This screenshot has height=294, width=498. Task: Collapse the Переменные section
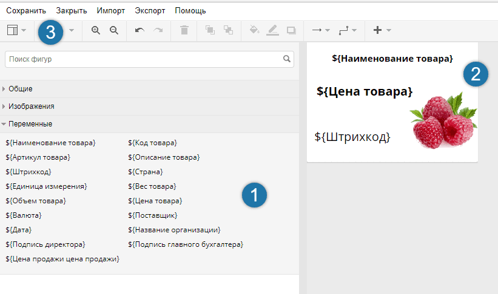coord(149,124)
